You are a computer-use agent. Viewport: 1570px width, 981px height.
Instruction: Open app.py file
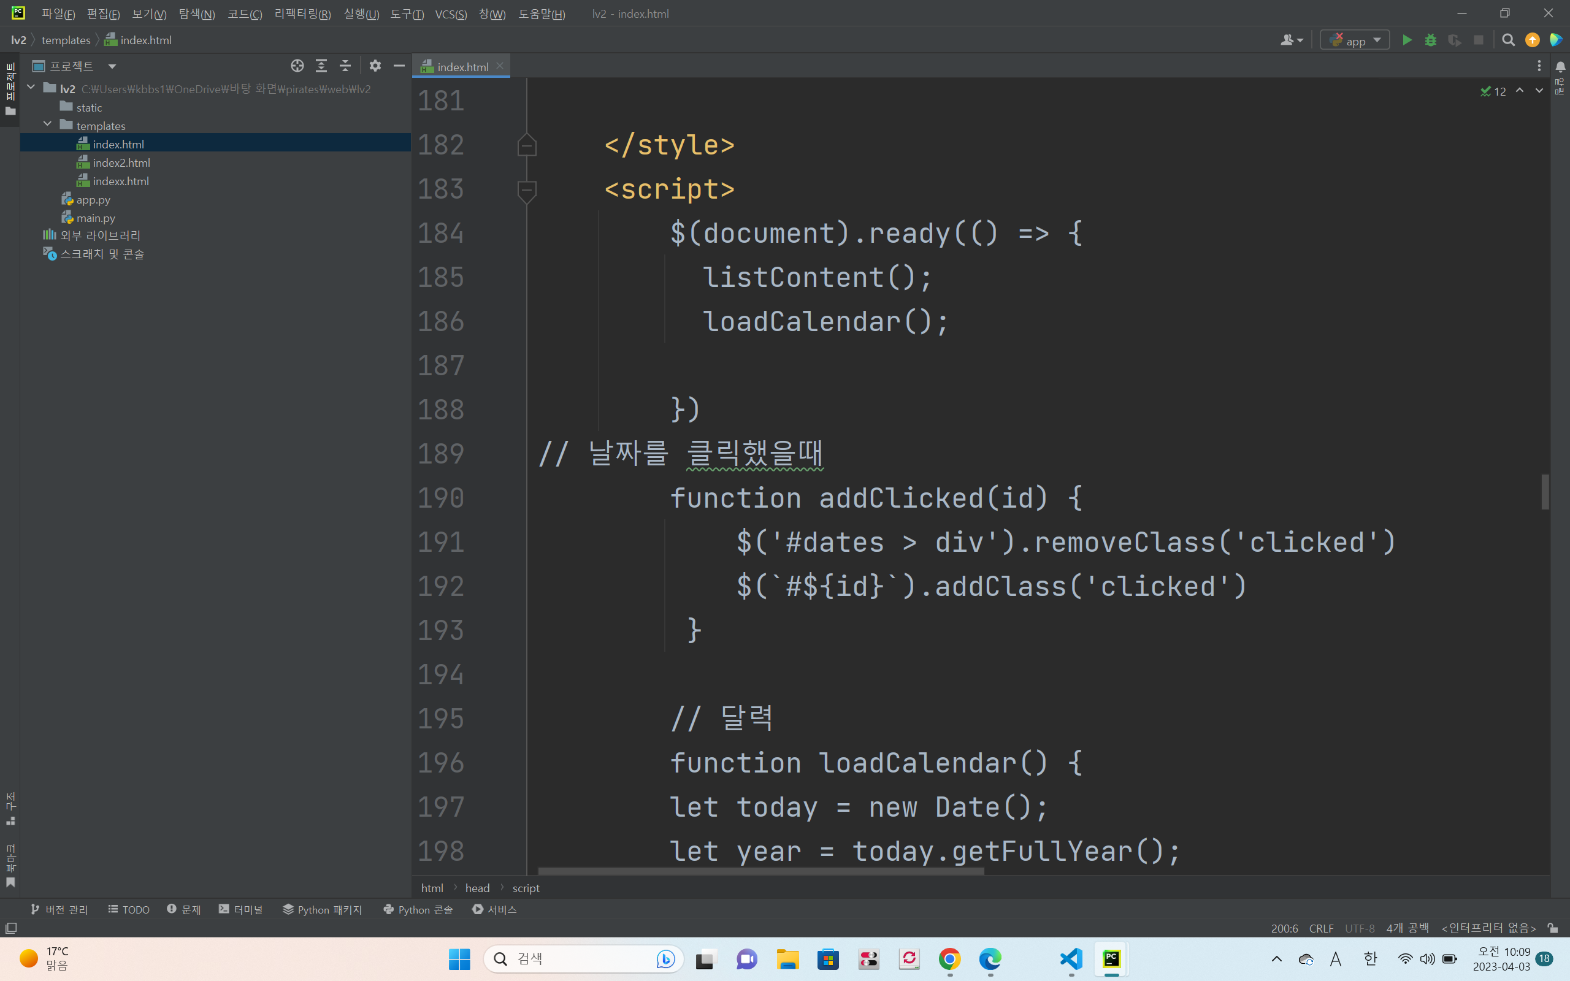point(93,200)
